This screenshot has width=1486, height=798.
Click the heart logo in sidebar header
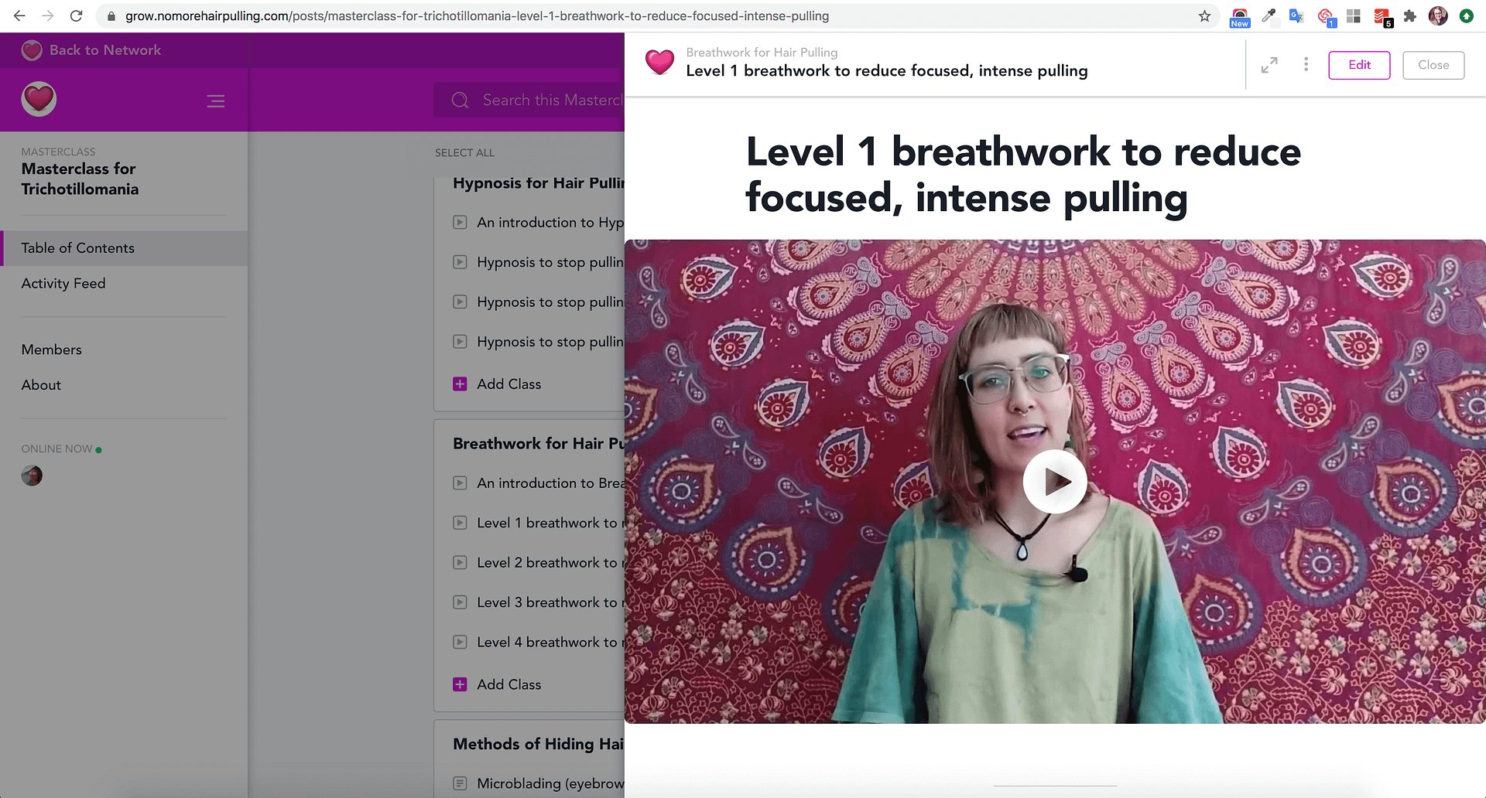pos(39,99)
